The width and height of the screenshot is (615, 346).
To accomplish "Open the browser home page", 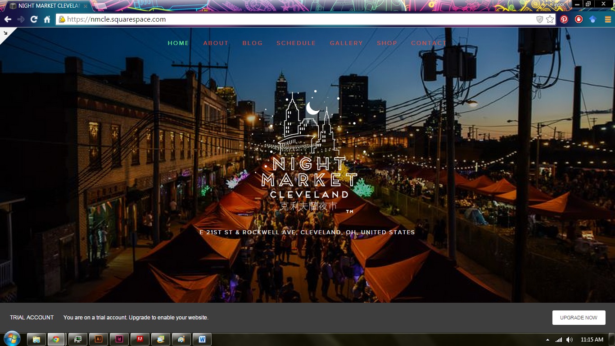I will click(x=47, y=19).
